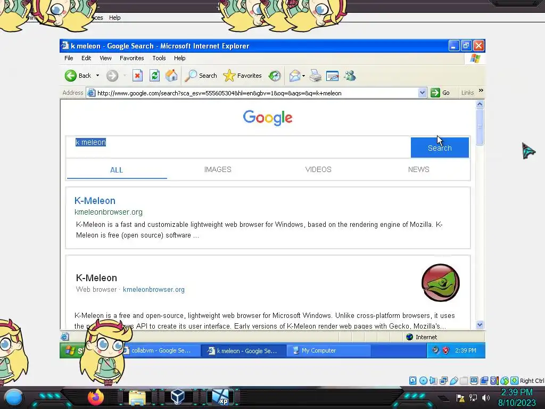The width and height of the screenshot is (545, 409).
Task: Click the page scrollbar down arrow
Action: pos(480,325)
